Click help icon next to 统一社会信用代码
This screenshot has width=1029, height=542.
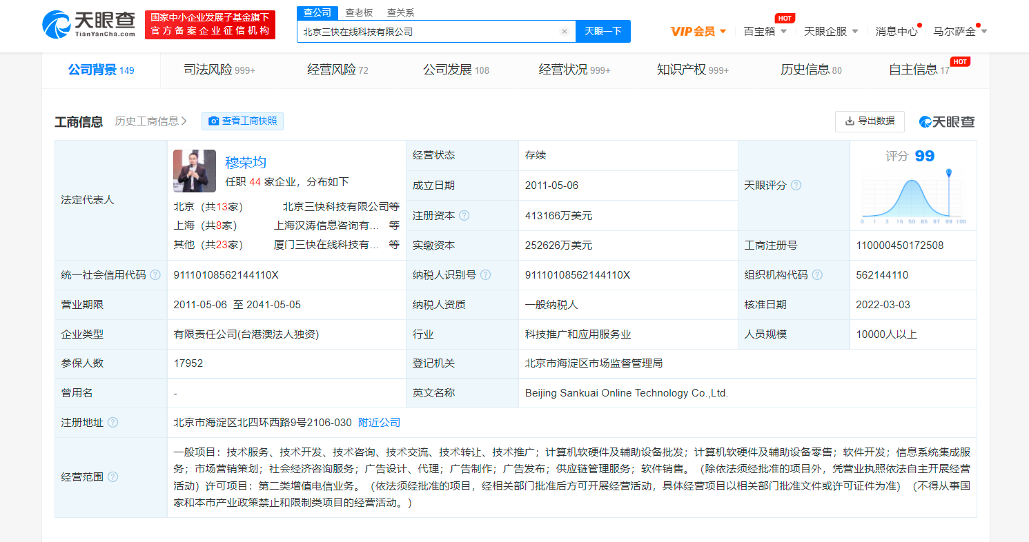(x=155, y=275)
